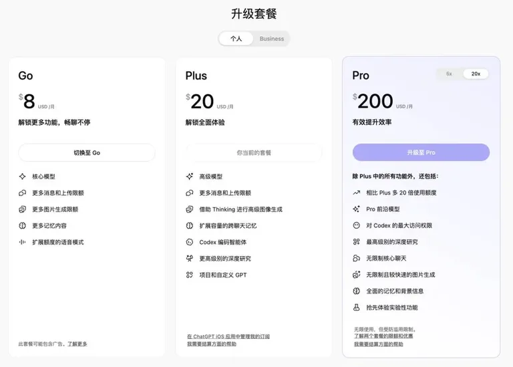This screenshot has height=367, width=513.
Task: Click the 你当前的套餐 button
Action: pos(254,152)
